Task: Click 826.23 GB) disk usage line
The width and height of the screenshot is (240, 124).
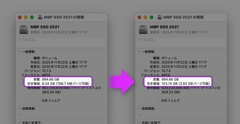Action: pyautogui.click(x=171, y=92)
